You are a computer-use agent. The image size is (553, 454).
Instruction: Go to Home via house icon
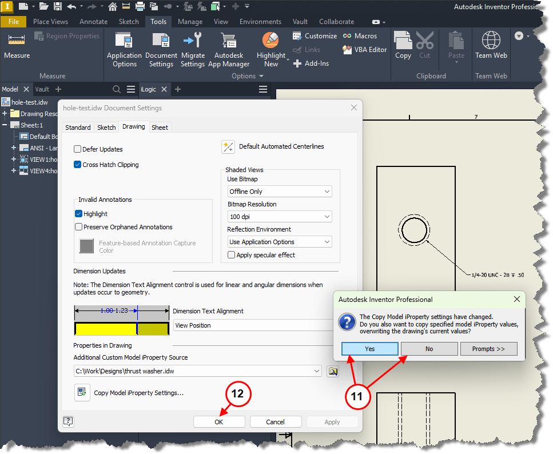click(113, 6)
